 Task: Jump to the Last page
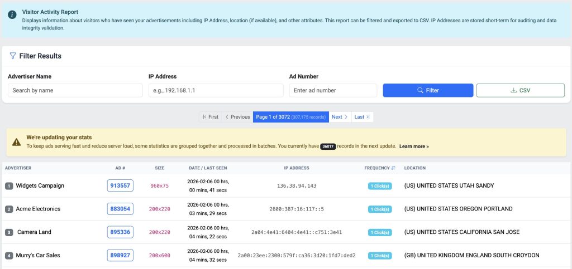coord(362,117)
